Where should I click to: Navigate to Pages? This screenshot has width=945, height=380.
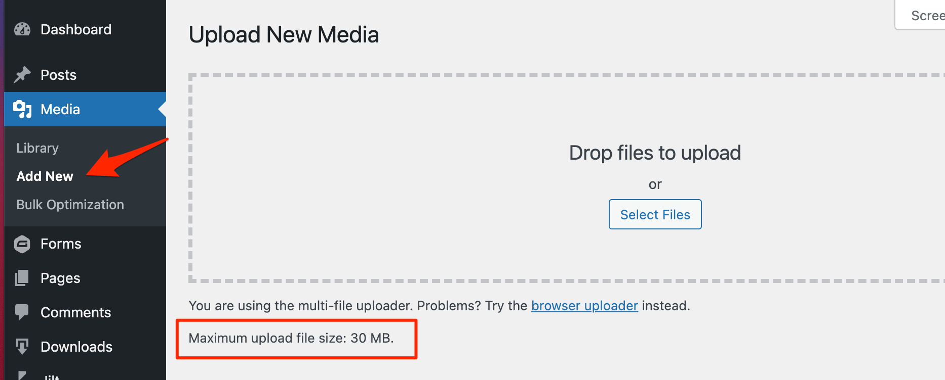coord(60,277)
